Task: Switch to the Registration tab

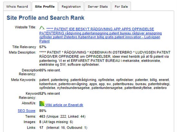Action: tap(71, 6)
